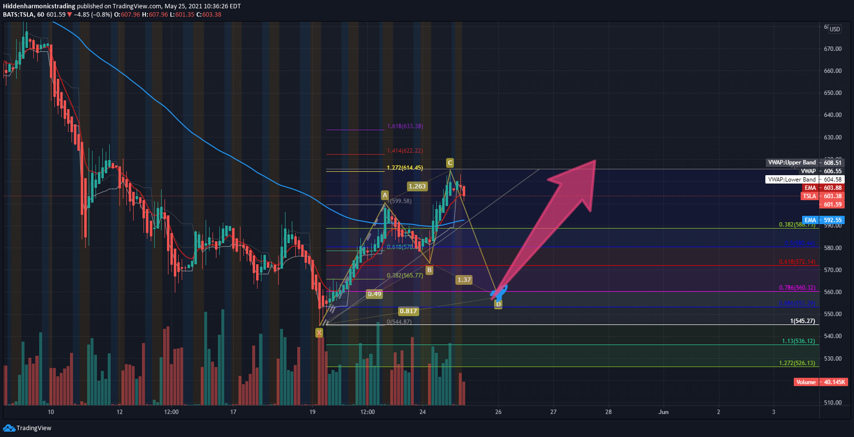854x437 pixels.
Task: Select the C harmonic pattern point label
Action: pyautogui.click(x=450, y=163)
